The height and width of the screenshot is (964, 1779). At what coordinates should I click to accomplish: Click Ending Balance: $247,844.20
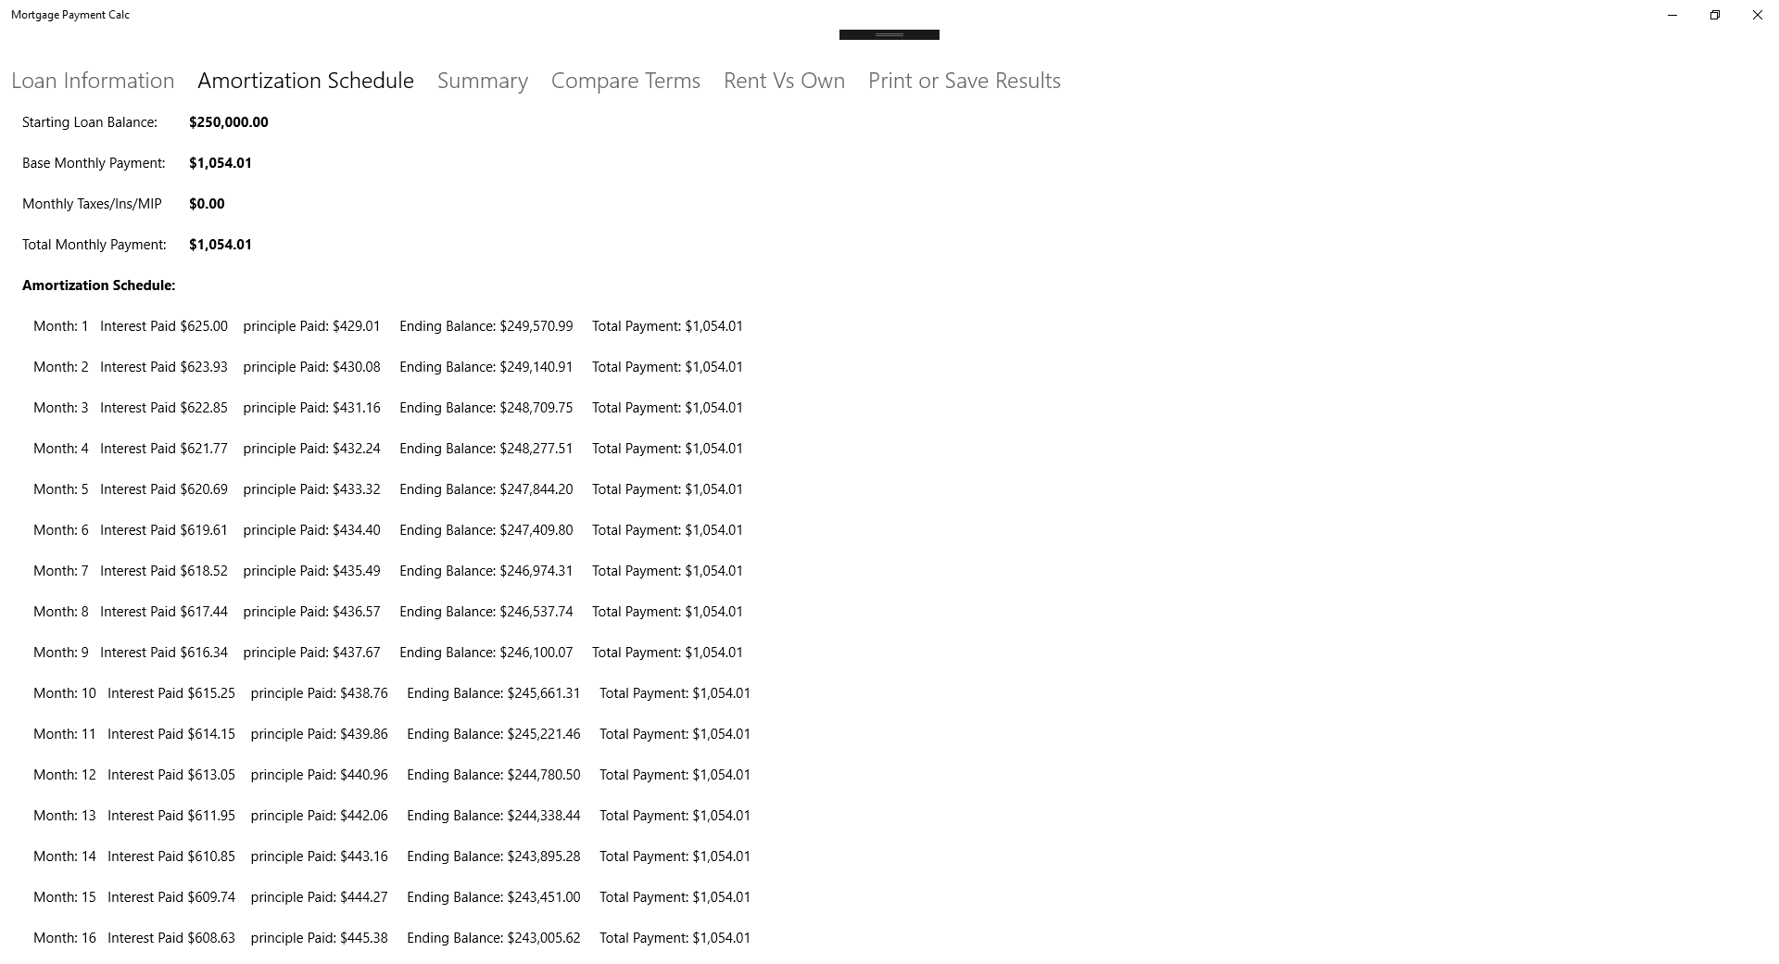(486, 489)
